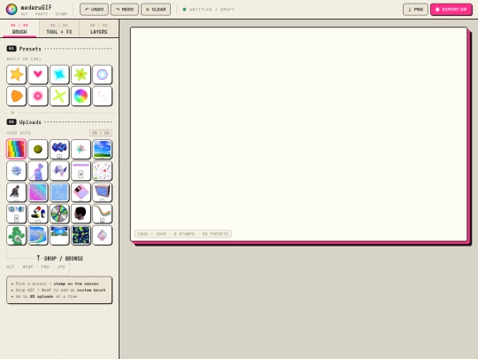Pick the dark head profile upload

tap(81, 214)
